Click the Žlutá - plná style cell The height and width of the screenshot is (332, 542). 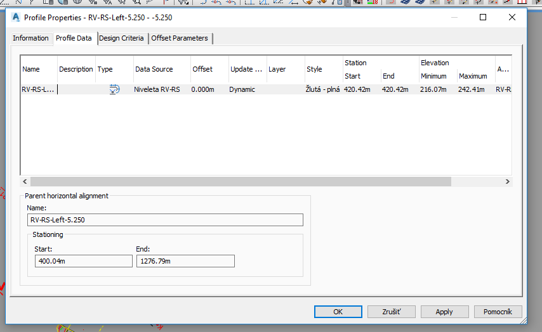tap(324, 89)
